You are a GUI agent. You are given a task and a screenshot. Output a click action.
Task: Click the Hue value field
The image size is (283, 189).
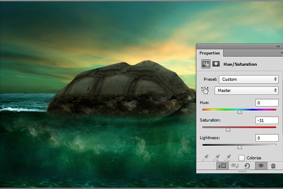(267, 103)
